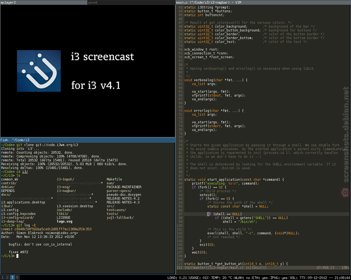
Task: Switch to workspace 1 in i3bar
Action: [3, 277]
